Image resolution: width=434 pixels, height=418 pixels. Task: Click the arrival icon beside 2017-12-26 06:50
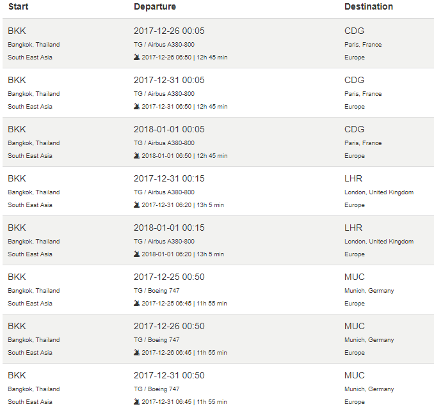tap(136, 58)
